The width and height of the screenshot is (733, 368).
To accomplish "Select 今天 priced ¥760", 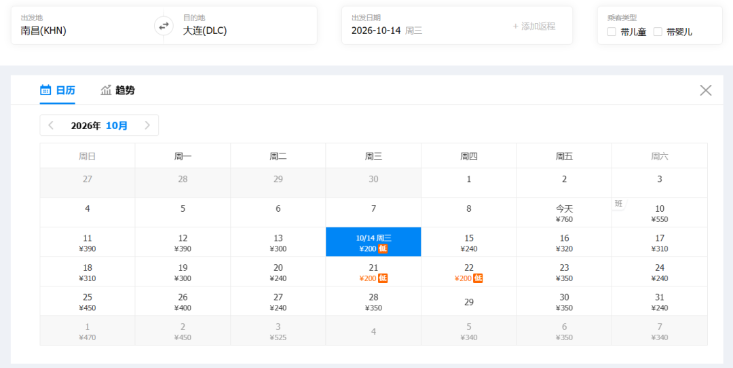I will (x=564, y=213).
